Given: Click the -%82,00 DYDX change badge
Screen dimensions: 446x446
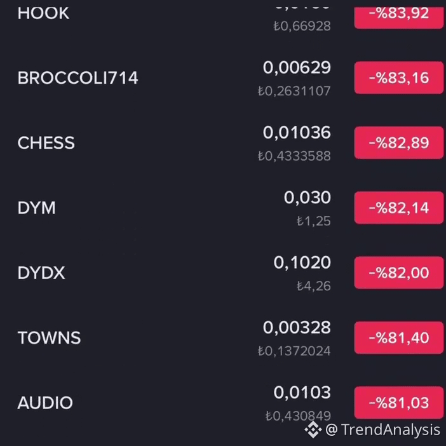Looking at the screenshot, I should (x=399, y=273).
